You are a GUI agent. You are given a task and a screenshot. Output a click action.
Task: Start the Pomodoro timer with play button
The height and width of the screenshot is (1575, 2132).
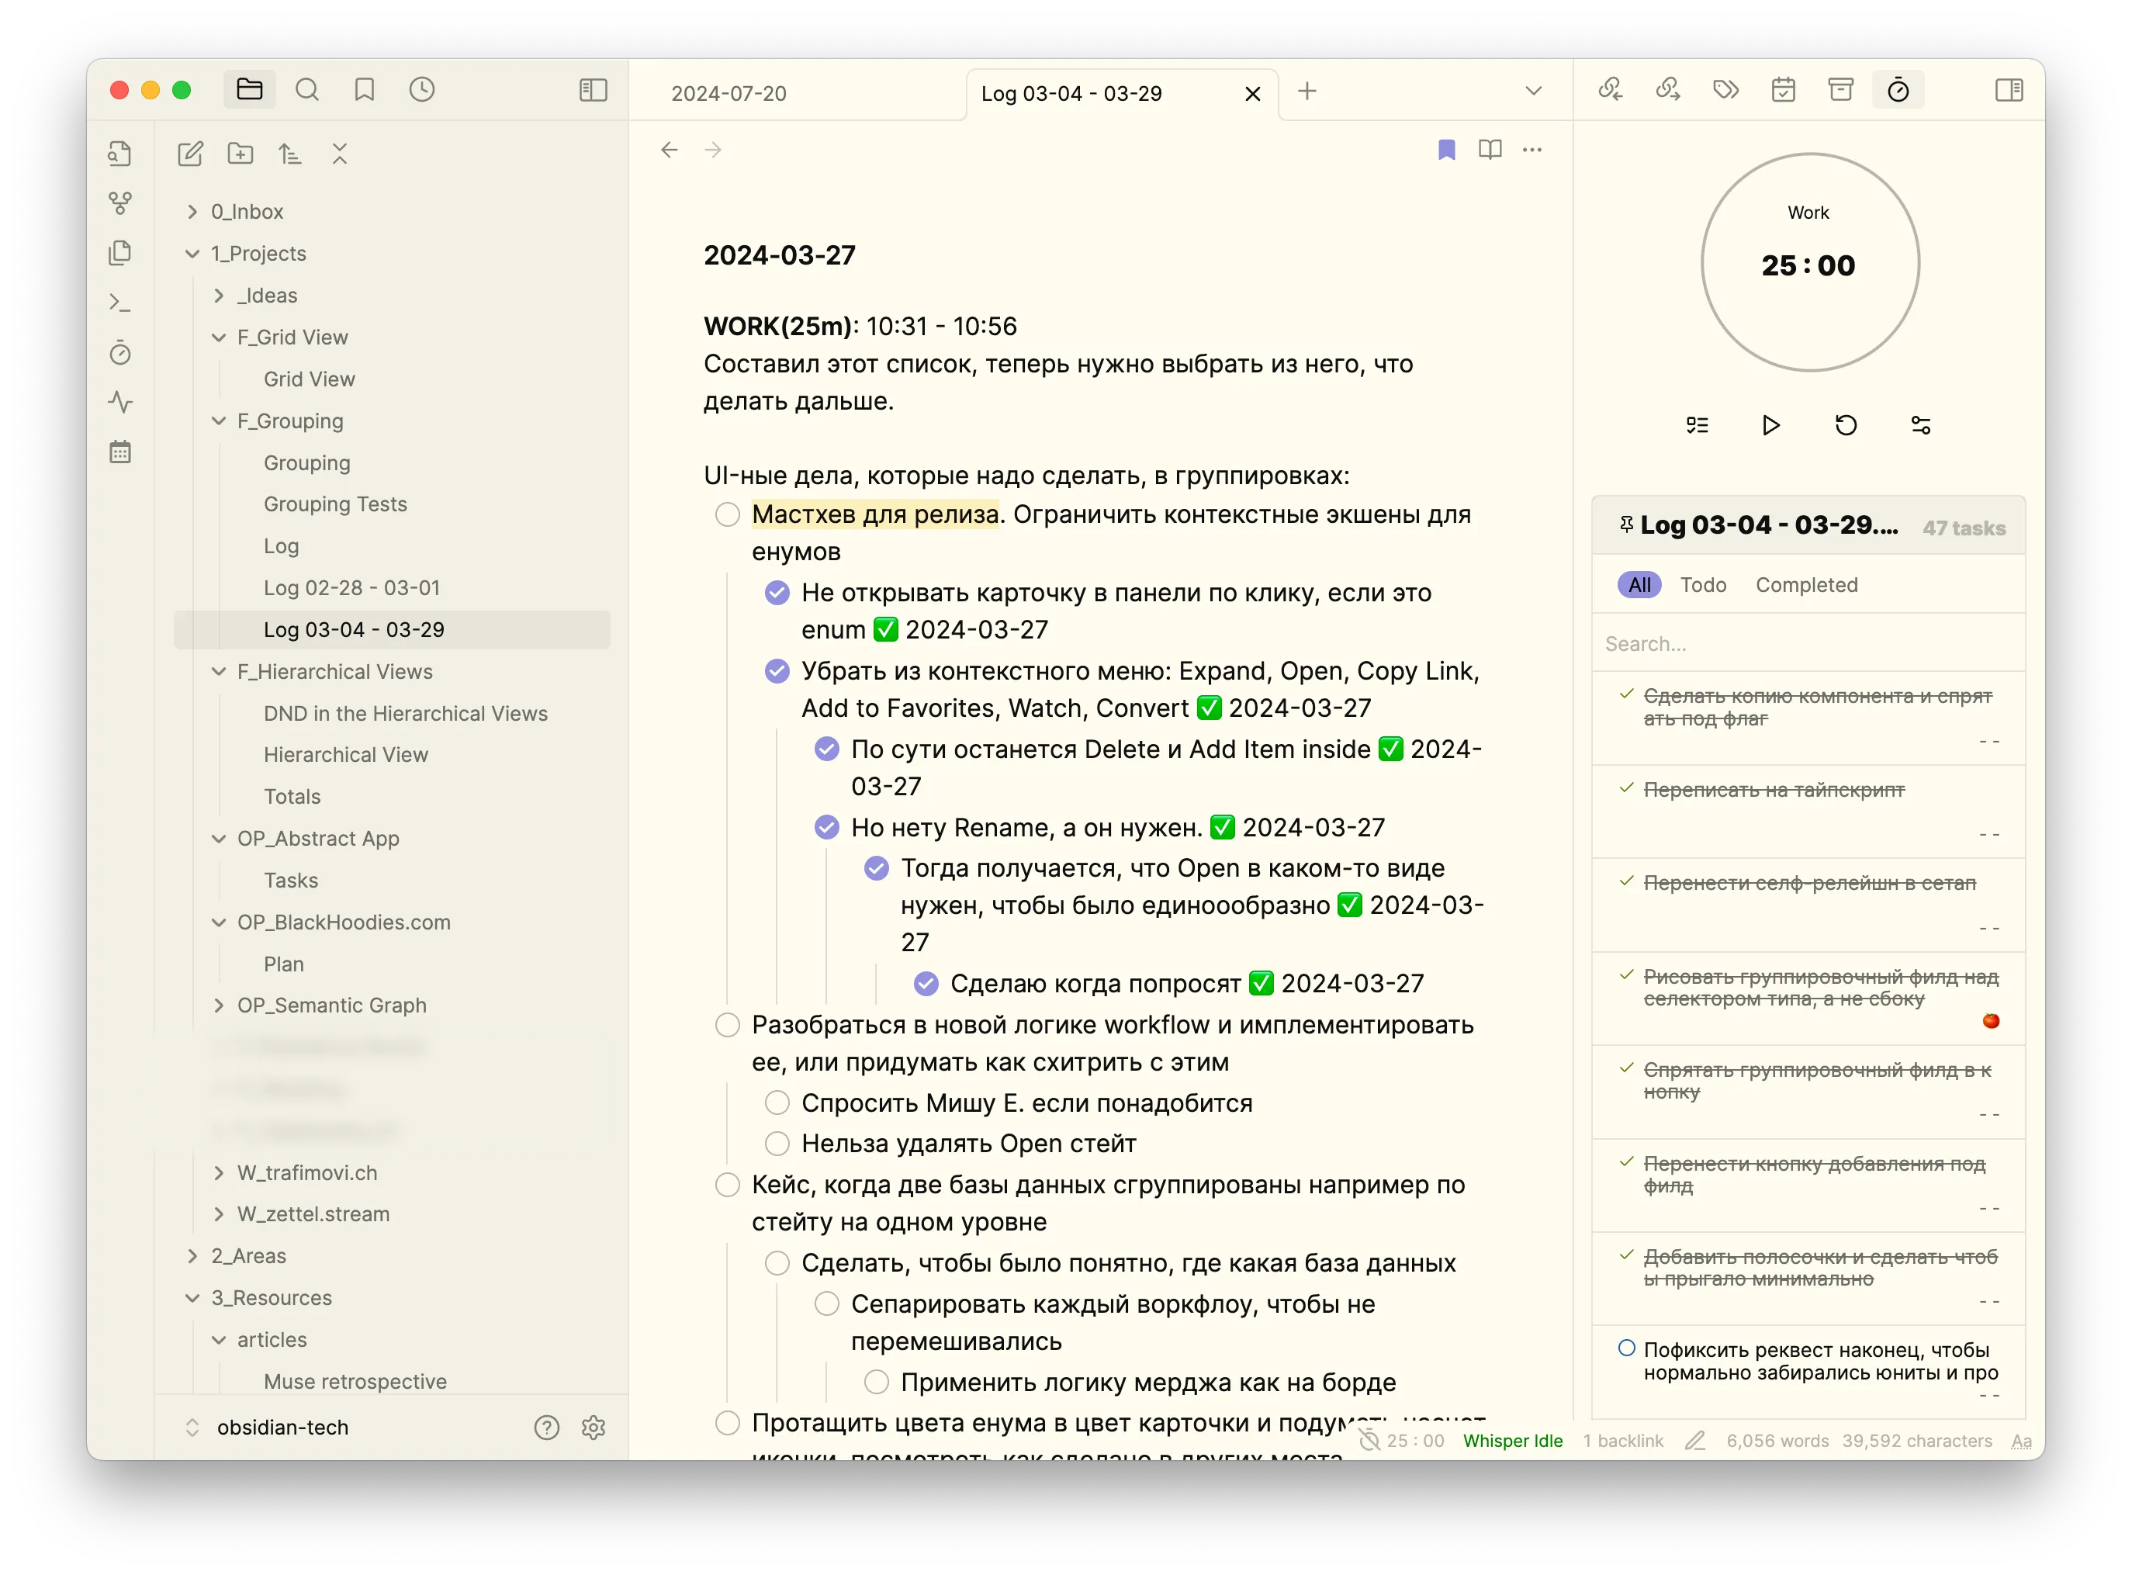pos(1770,425)
